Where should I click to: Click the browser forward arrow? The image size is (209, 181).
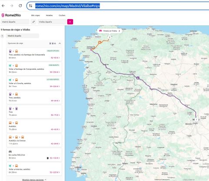pyautogui.click(x=12, y=6)
